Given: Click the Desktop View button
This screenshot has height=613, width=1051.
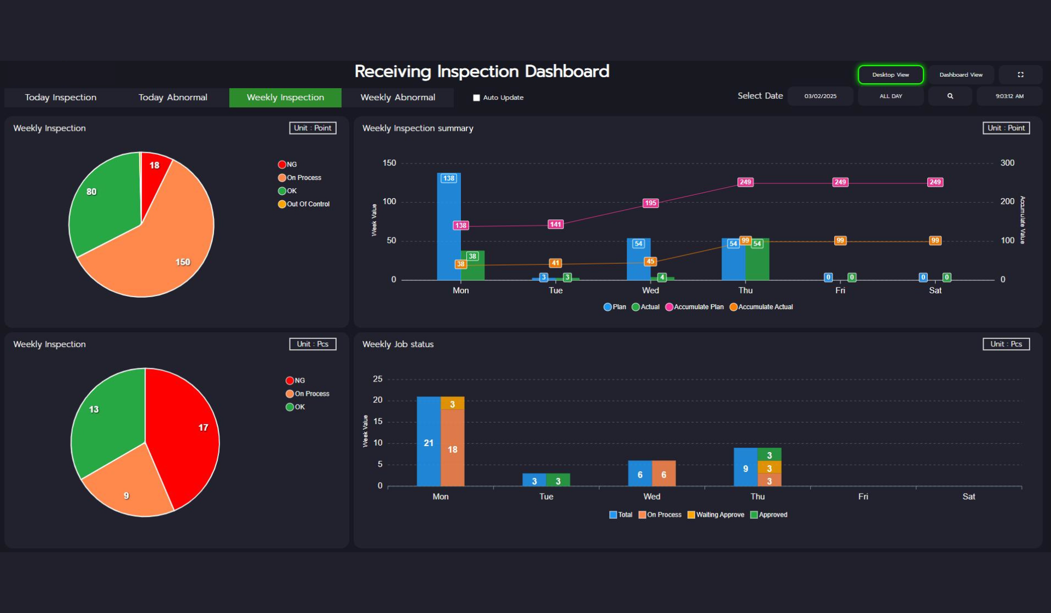Looking at the screenshot, I should click(x=890, y=74).
